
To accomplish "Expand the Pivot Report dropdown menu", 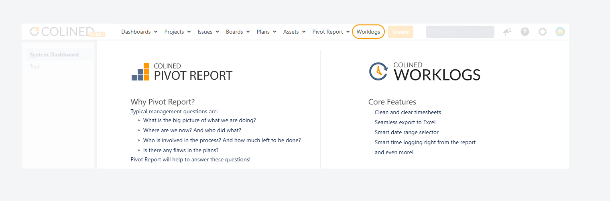I will click(x=331, y=32).
